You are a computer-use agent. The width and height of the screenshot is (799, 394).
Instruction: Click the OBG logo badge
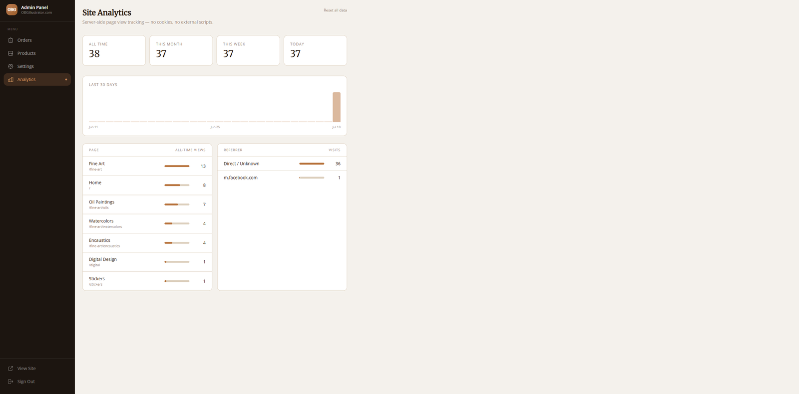click(11, 9)
